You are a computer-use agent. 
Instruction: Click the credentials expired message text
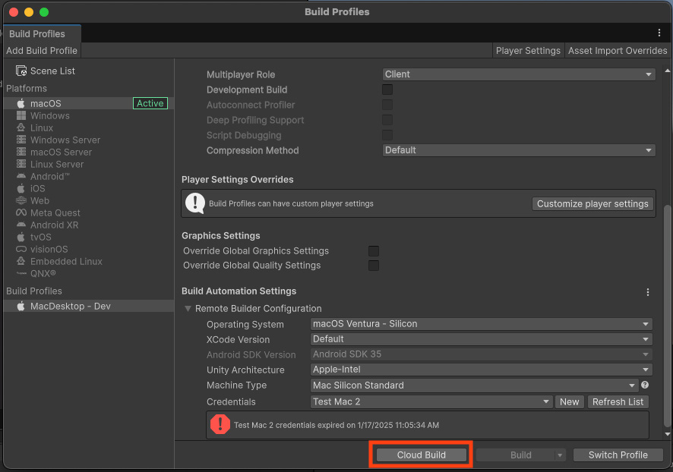(336, 425)
